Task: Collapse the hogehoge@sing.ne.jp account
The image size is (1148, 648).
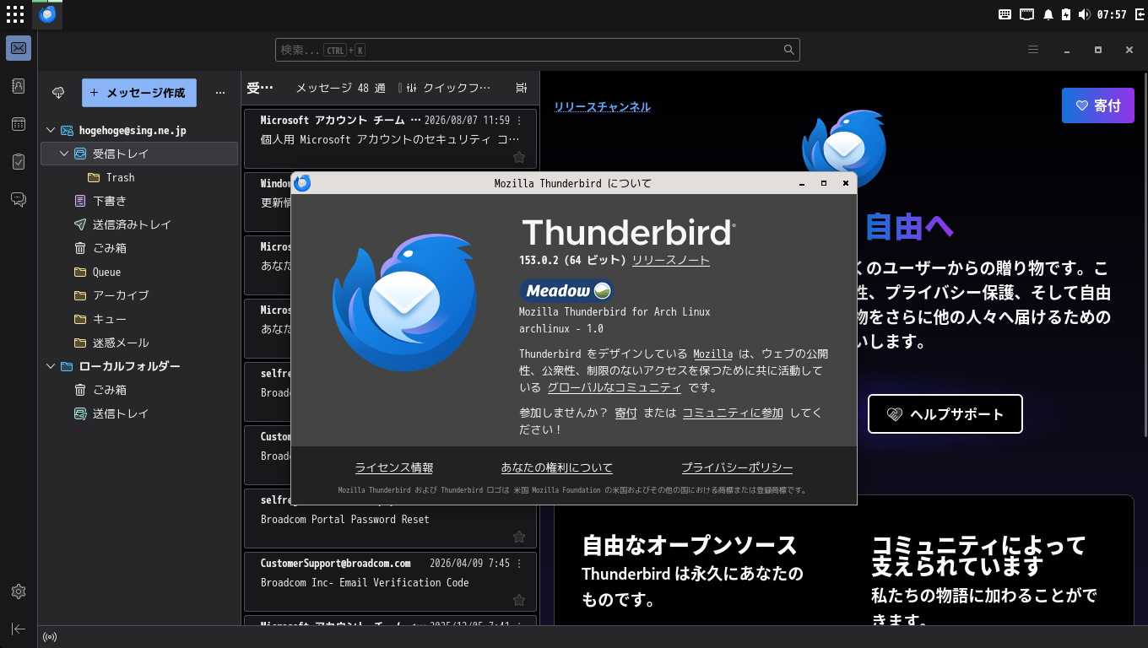Action: [51, 130]
